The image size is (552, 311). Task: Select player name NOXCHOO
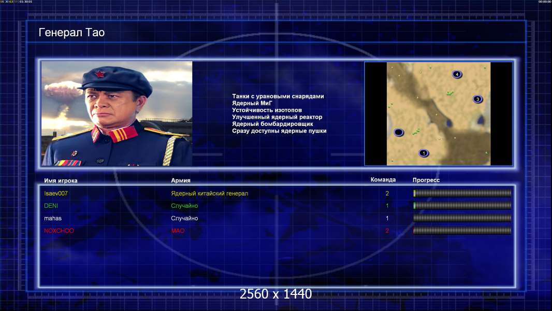(59, 231)
